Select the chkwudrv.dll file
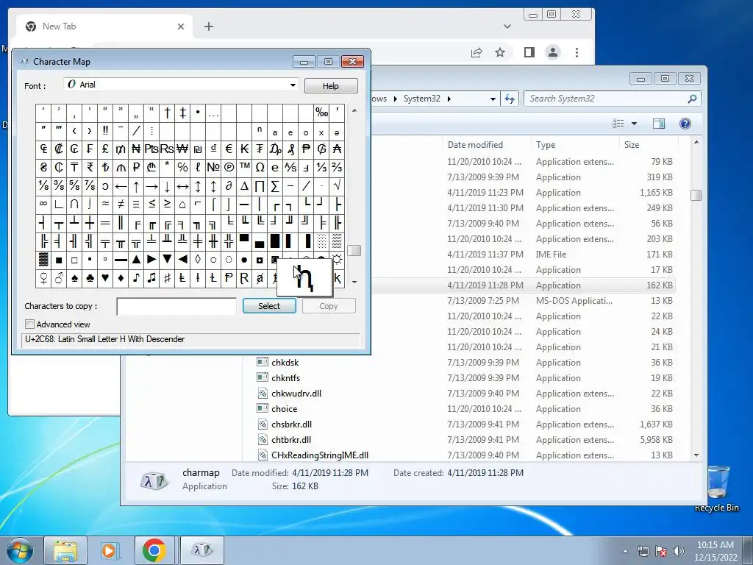This screenshot has height=565, width=753. (x=296, y=393)
